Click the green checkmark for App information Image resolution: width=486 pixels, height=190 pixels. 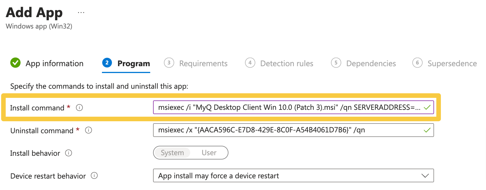15,63
